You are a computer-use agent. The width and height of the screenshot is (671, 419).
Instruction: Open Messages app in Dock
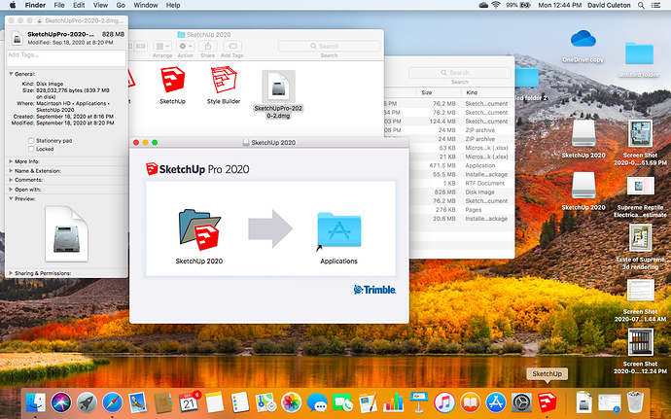(x=317, y=402)
